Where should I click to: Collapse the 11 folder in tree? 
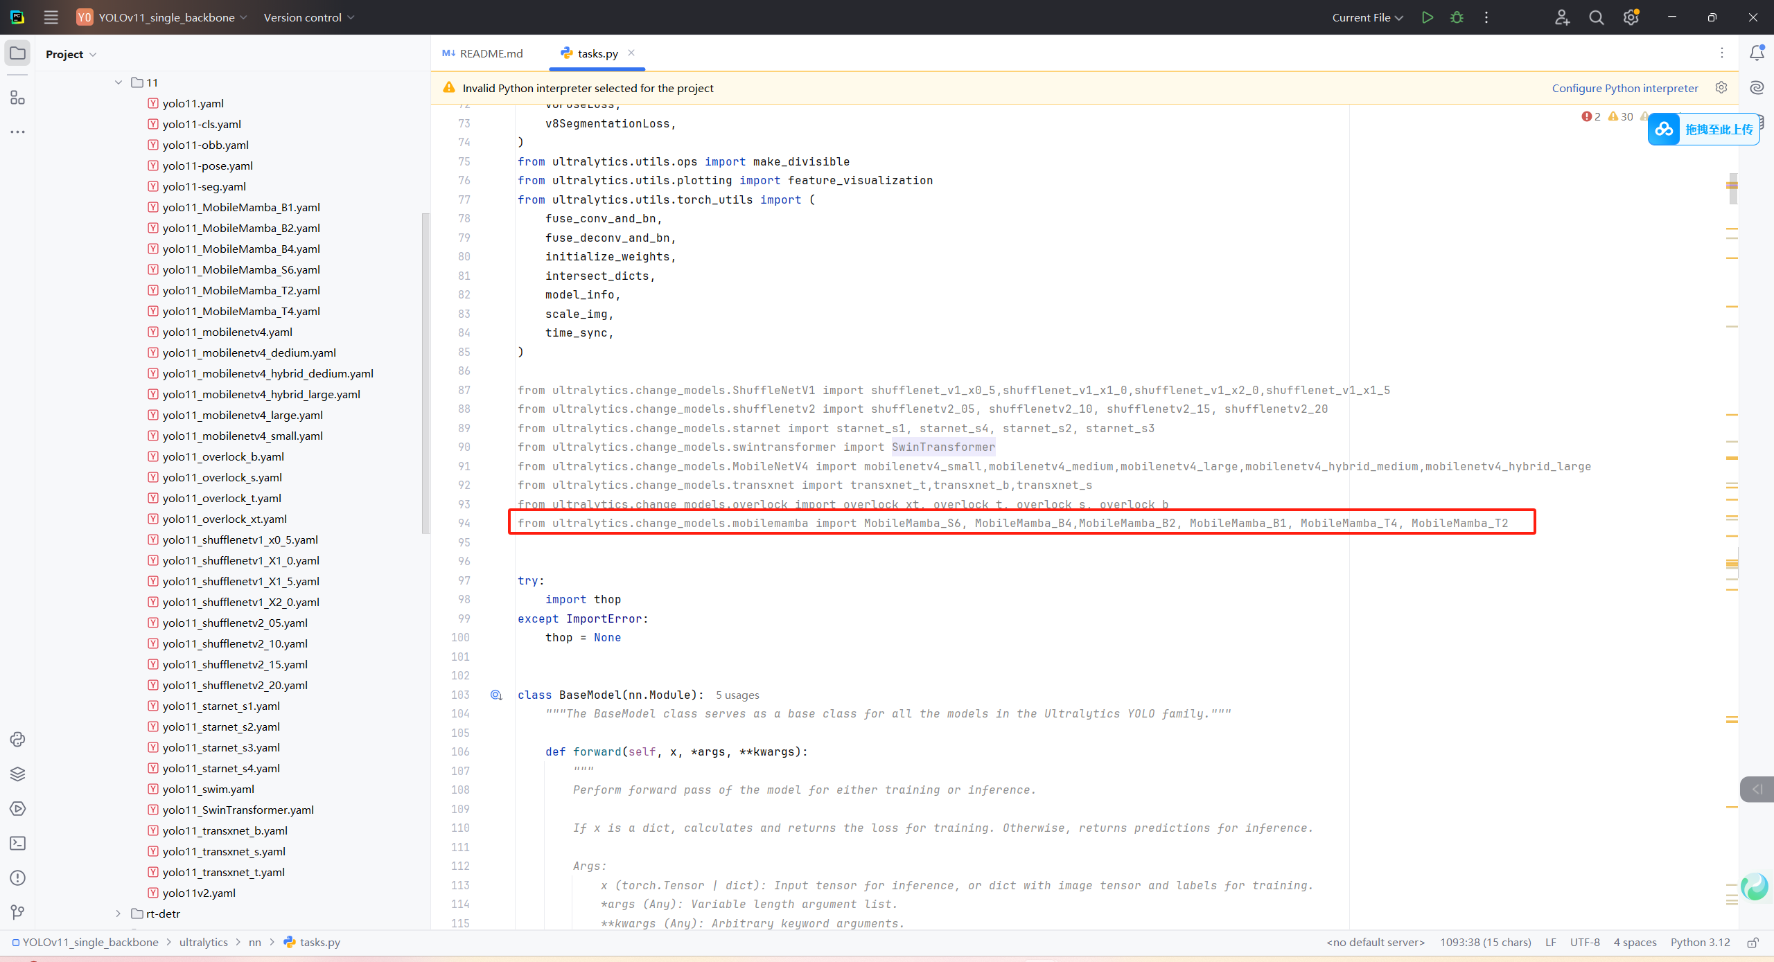pyautogui.click(x=118, y=82)
